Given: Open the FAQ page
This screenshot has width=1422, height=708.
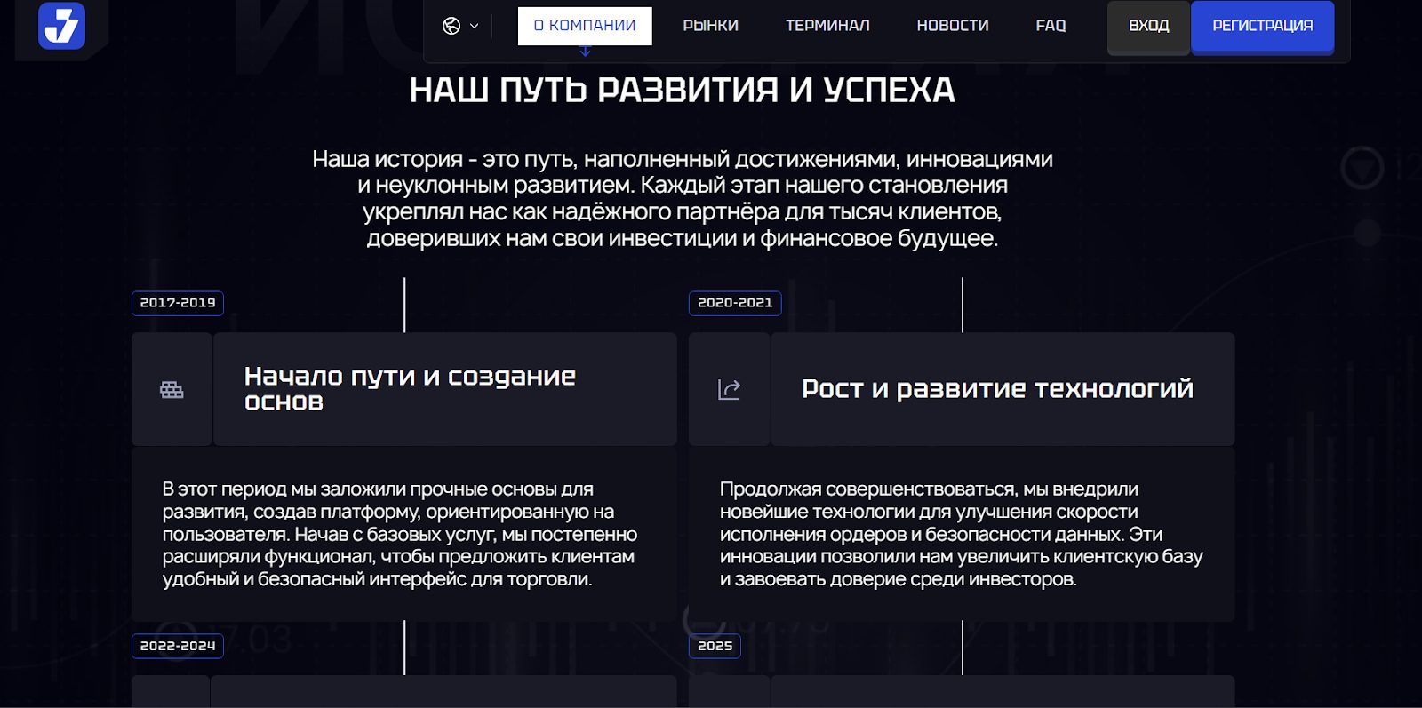Looking at the screenshot, I should 1051,26.
